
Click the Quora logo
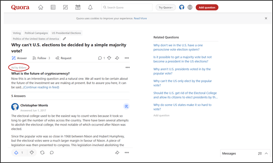click(20, 7)
